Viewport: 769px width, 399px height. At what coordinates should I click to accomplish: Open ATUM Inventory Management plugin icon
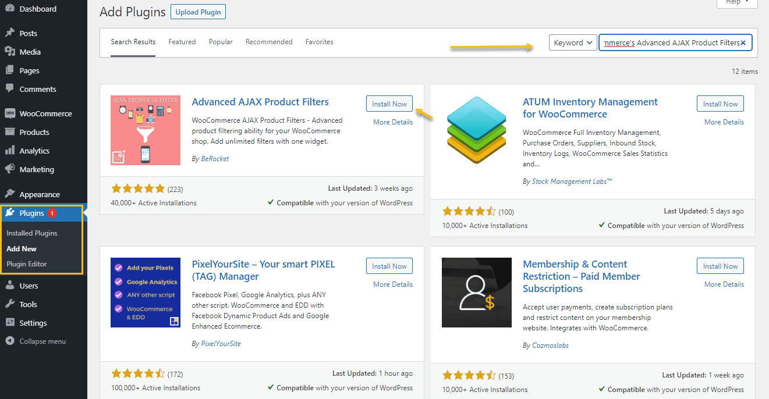477,130
